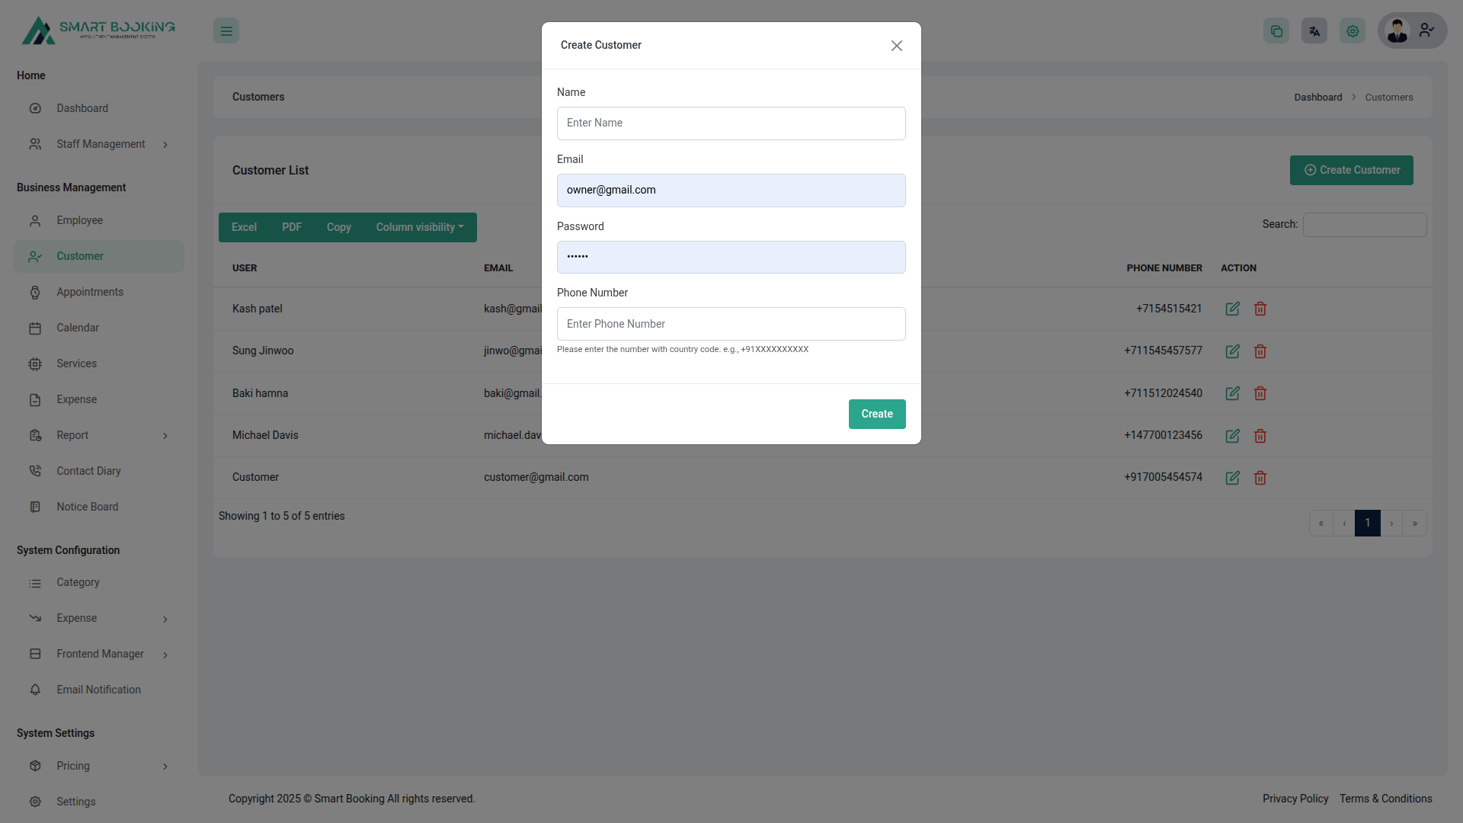Image resolution: width=1463 pixels, height=823 pixels.
Task: Toggle the sidebar with the hamburger menu
Action: (226, 30)
